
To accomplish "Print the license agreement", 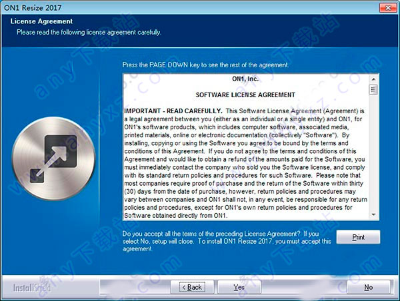I will pos(358,237).
